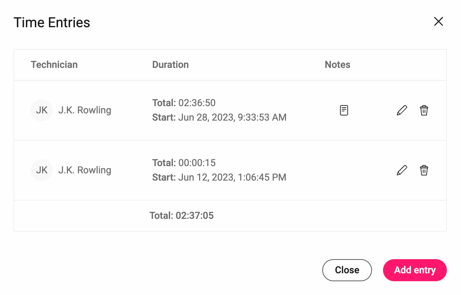
Task: Open notes icon for Jun 28 entry
Action: (344, 110)
